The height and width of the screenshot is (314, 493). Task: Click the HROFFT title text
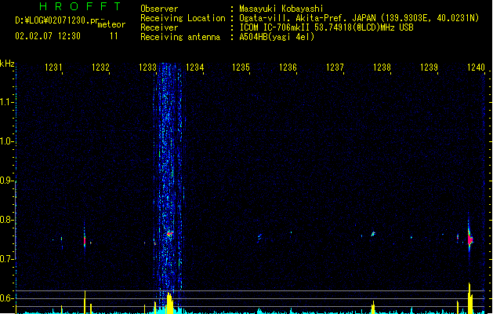coord(80,6)
